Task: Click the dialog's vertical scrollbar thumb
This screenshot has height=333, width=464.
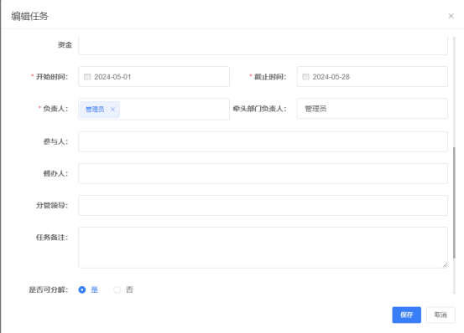Action: click(x=454, y=202)
